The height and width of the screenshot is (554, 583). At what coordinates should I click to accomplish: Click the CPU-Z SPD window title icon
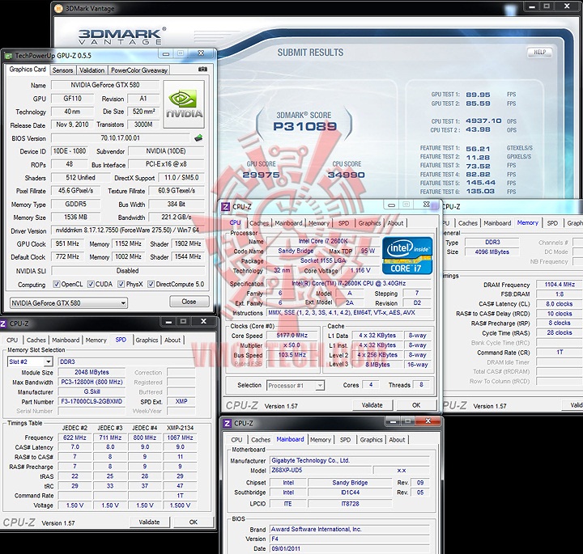(3, 324)
